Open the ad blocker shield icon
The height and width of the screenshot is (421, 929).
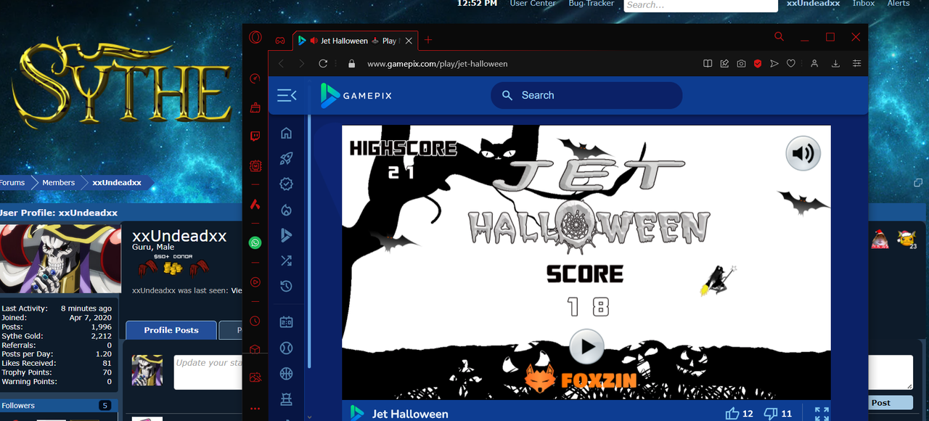pyautogui.click(x=758, y=64)
